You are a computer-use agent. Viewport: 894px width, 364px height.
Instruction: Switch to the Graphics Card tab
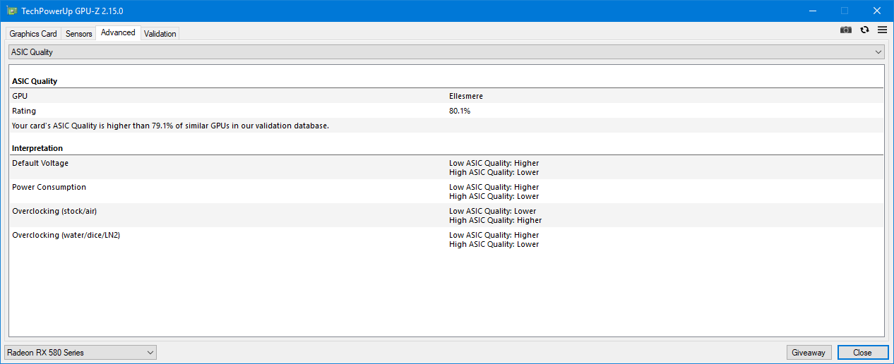point(33,34)
